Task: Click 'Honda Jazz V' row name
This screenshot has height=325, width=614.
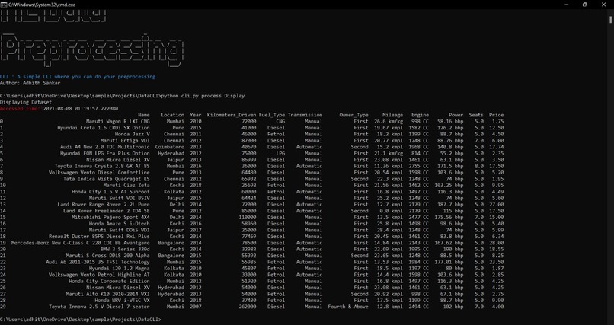Action: pos(133,134)
